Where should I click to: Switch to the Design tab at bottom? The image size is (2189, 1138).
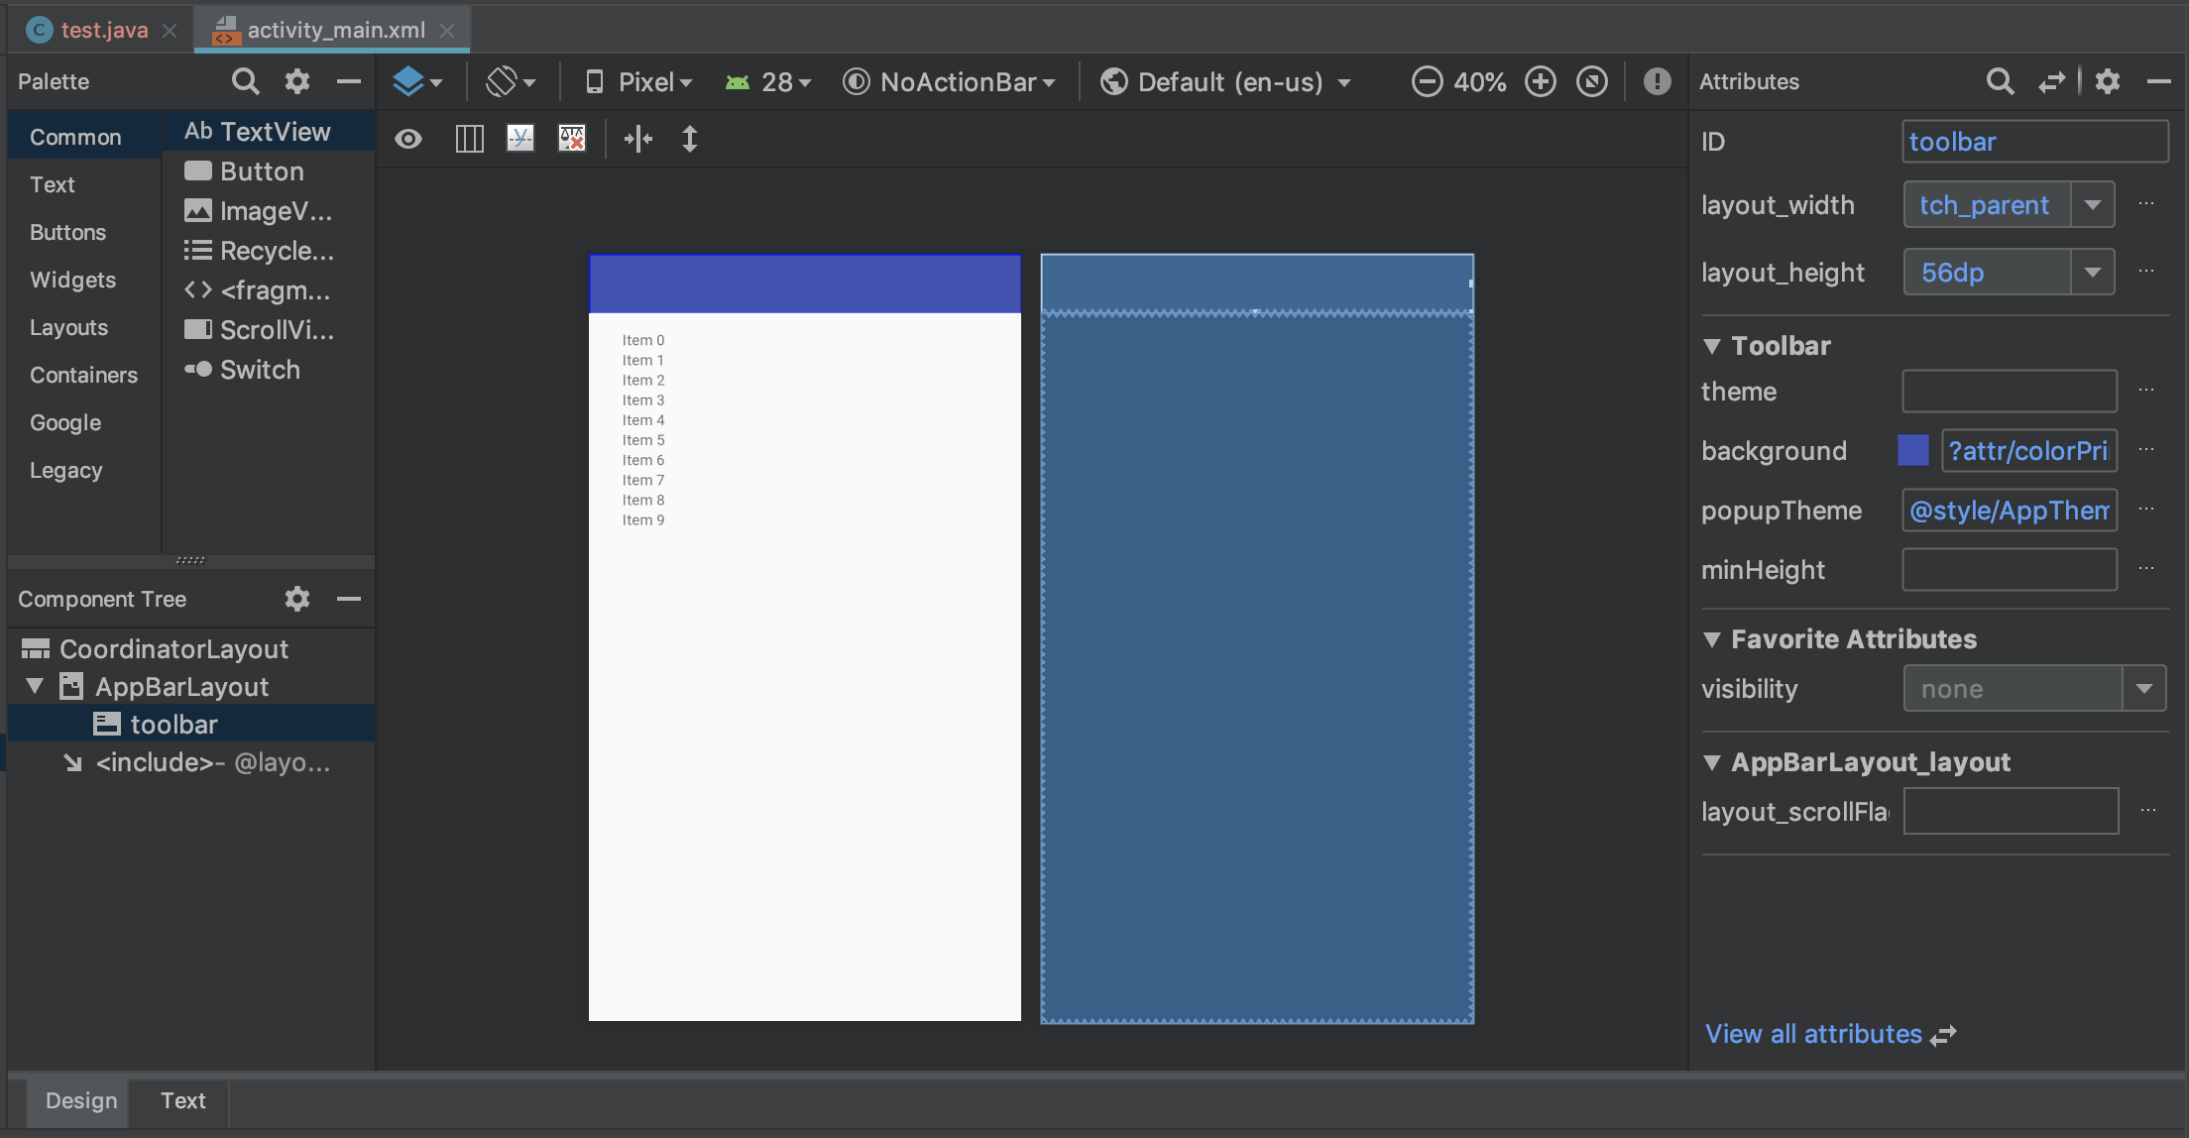(79, 1100)
